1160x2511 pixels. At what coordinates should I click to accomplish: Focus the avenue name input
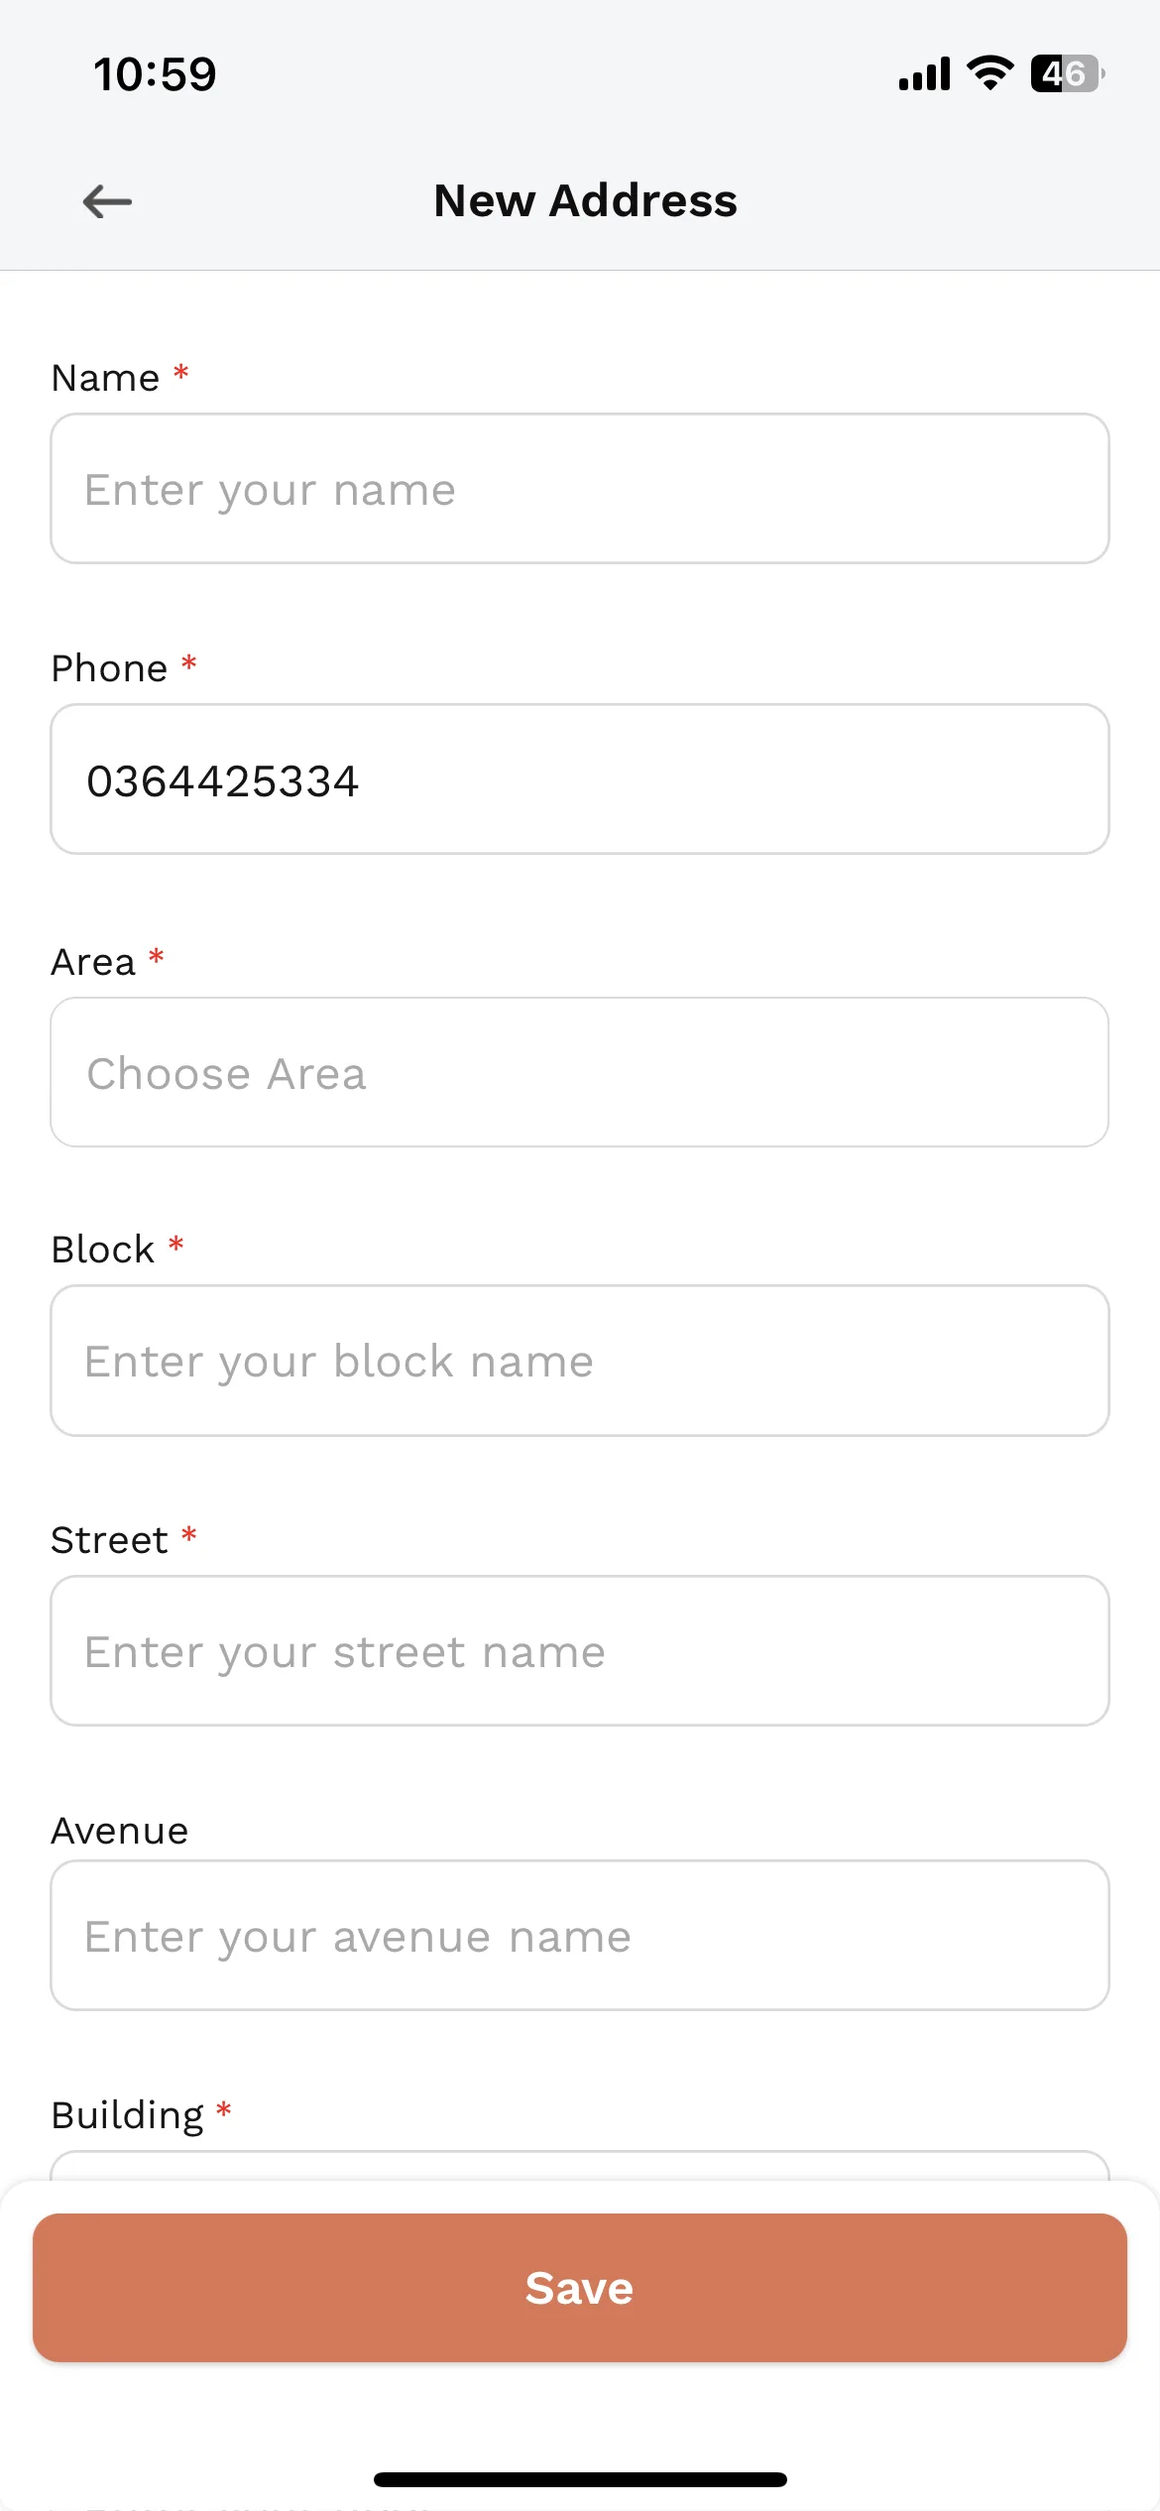click(x=580, y=1936)
